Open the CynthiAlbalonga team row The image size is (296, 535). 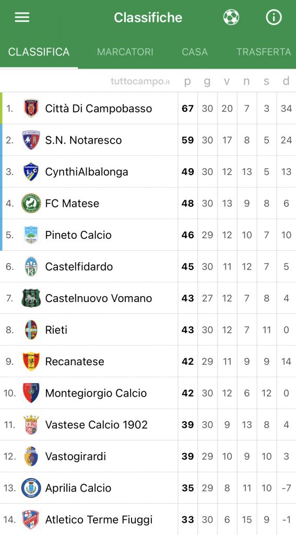[148, 171]
